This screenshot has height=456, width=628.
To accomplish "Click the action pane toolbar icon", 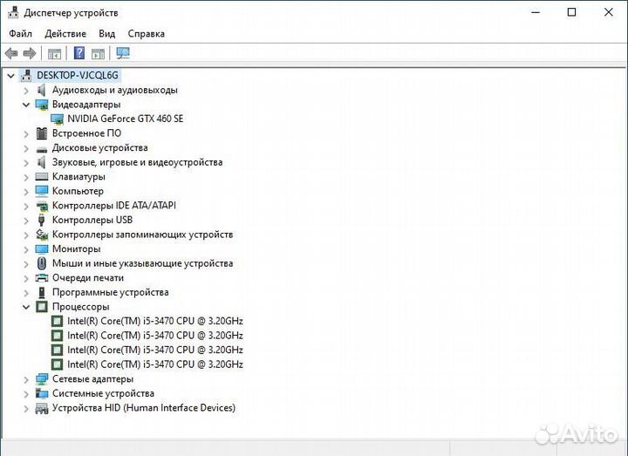I will coord(98,53).
